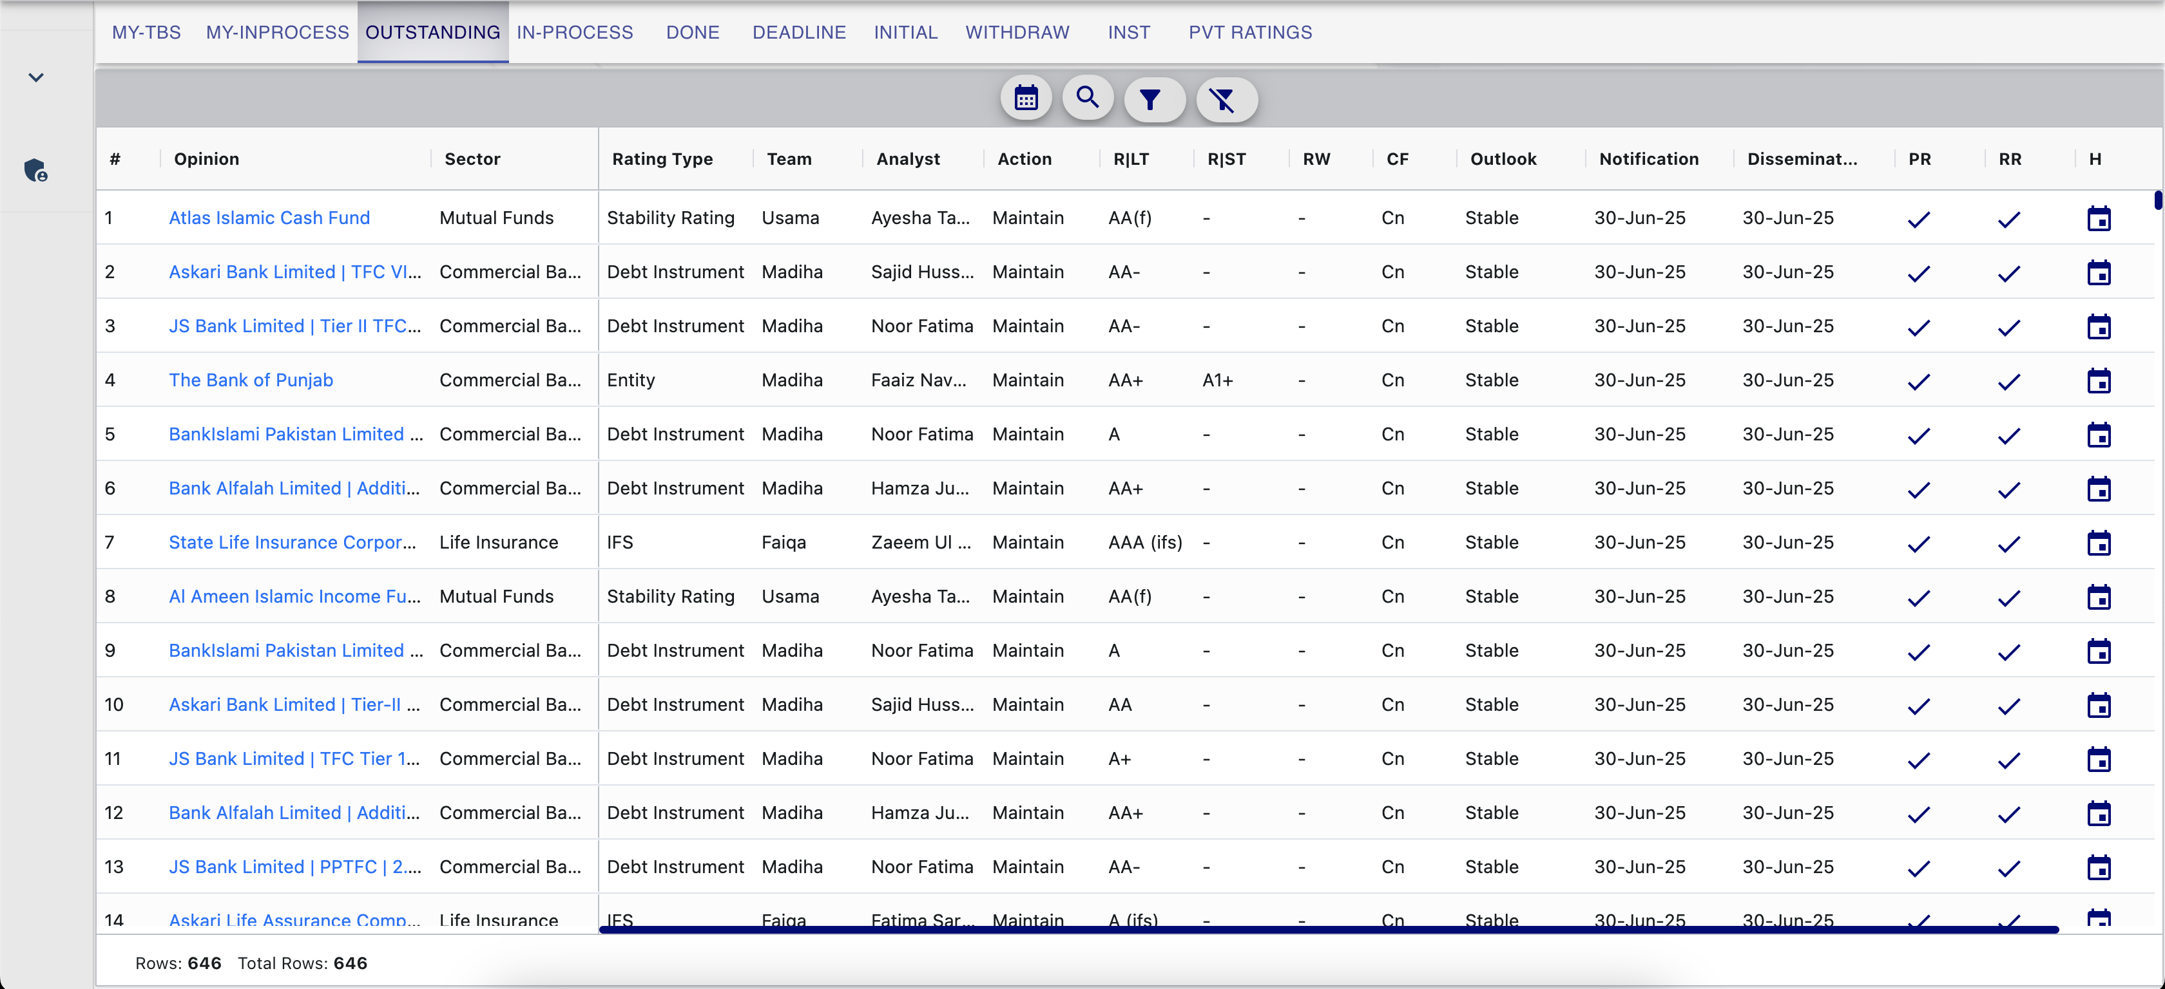Open the DEADLINE tab
The height and width of the screenshot is (989, 2165).
click(799, 32)
